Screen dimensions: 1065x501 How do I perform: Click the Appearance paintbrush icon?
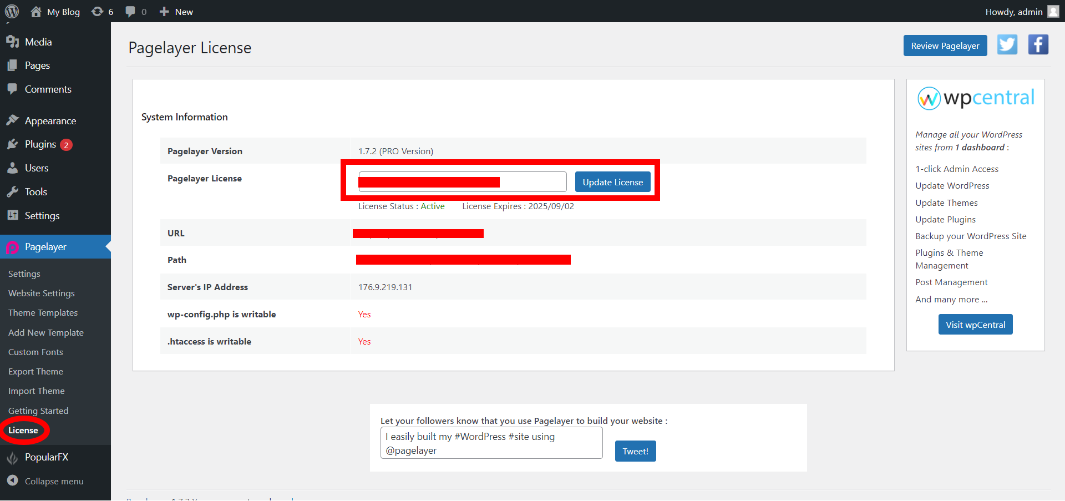13,120
